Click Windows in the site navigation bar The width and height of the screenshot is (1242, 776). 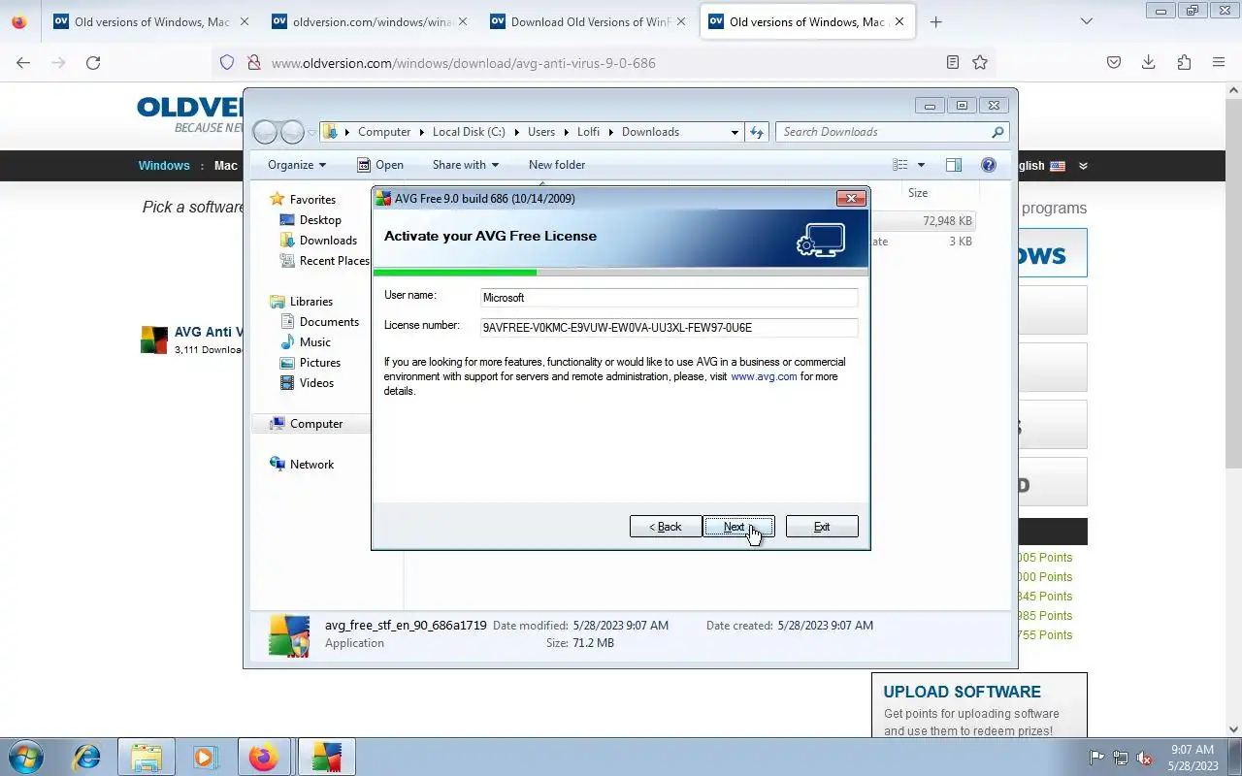click(164, 166)
